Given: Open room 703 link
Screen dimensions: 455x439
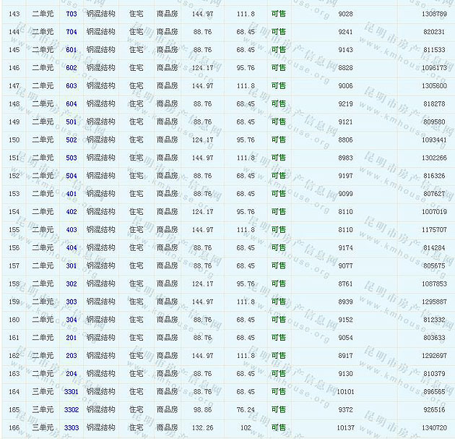Looking at the screenshot, I should tap(71, 14).
